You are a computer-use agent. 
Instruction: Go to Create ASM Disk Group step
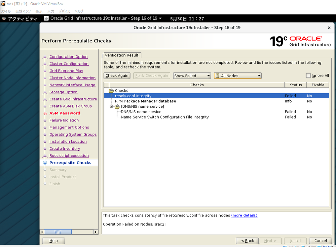[x=71, y=106]
